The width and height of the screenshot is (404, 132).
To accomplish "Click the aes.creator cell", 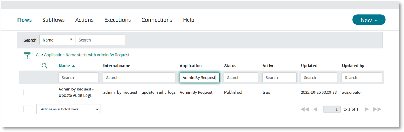I will coord(352,92).
